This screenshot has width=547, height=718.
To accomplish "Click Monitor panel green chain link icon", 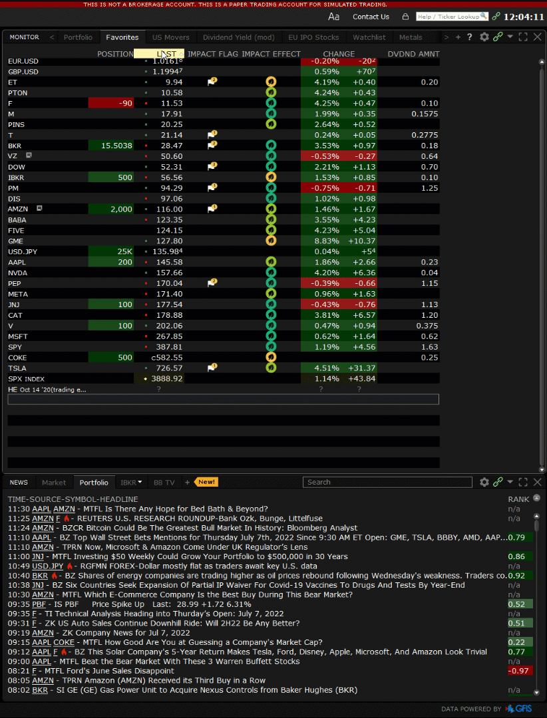I will click(x=498, y=37).
